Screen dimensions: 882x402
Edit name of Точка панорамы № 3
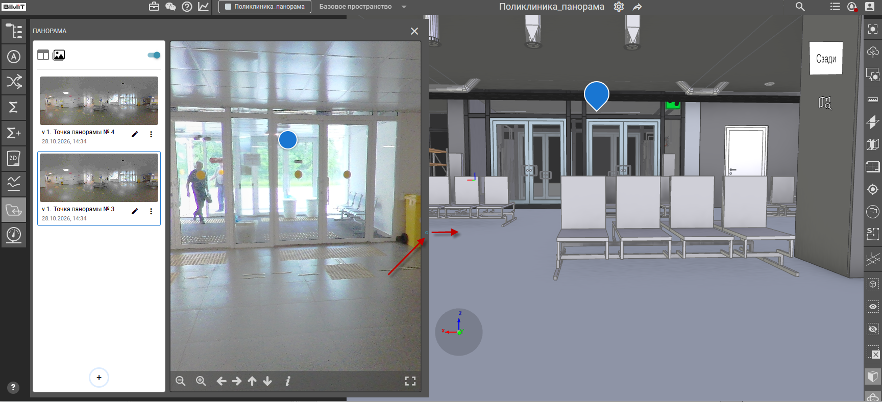(135, 211)
